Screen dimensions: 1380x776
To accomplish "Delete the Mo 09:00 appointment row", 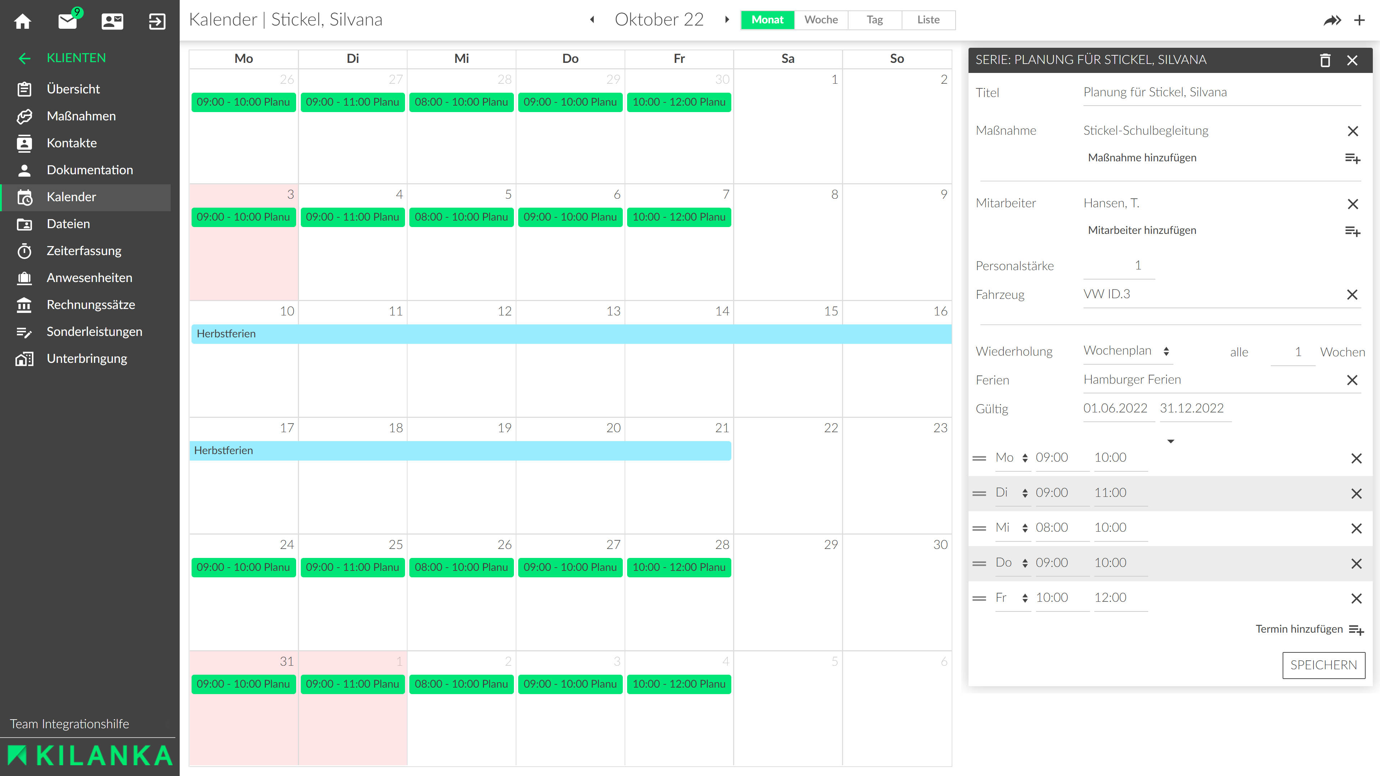I will tap(1356, 458).
